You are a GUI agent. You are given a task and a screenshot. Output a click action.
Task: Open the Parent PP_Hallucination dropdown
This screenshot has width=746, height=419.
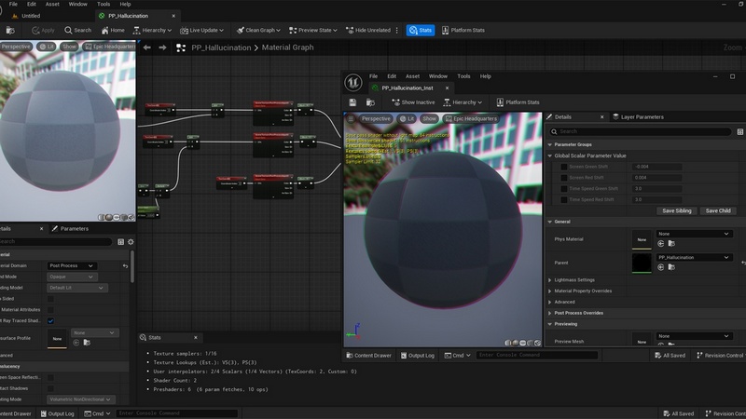(x=694, y=257)
